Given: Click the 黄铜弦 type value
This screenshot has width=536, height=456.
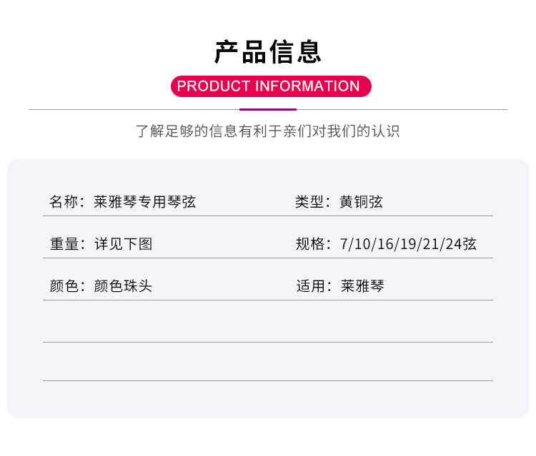Looking at the screenshot, I should pos(362,202).
